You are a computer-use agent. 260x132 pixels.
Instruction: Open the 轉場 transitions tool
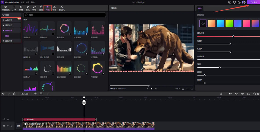pos(34,8)
